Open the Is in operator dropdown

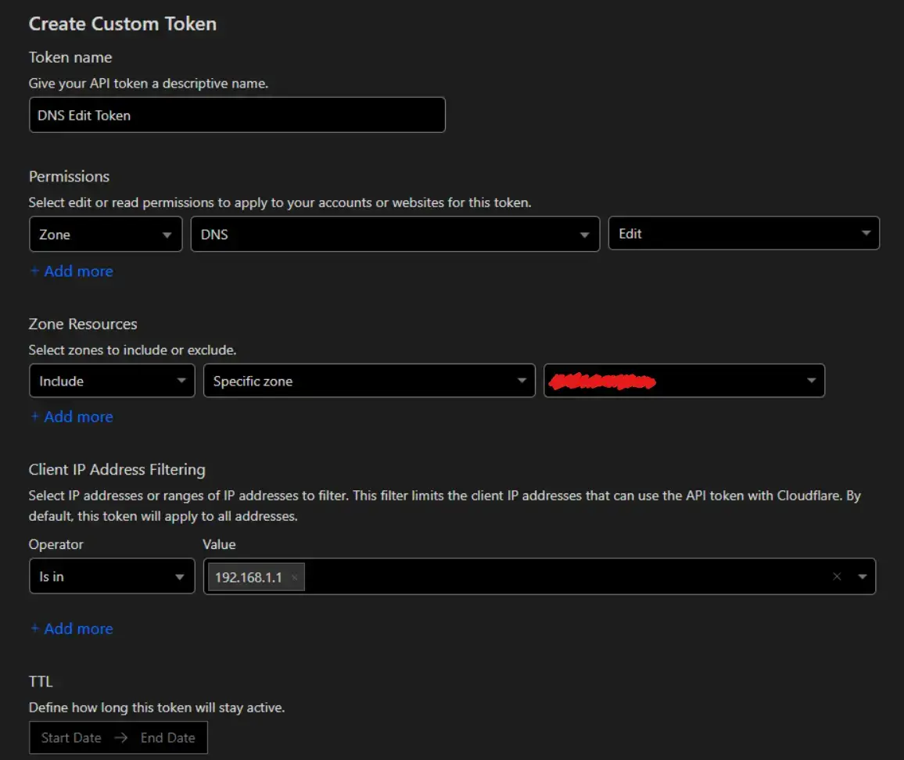point(112,576)
